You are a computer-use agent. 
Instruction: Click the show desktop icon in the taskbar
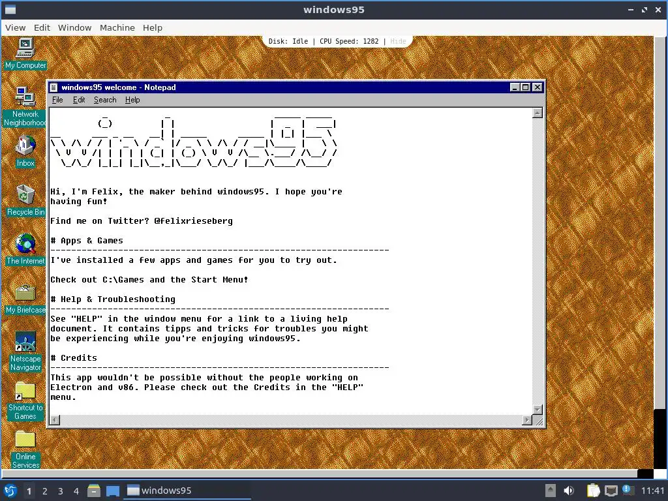112,491
